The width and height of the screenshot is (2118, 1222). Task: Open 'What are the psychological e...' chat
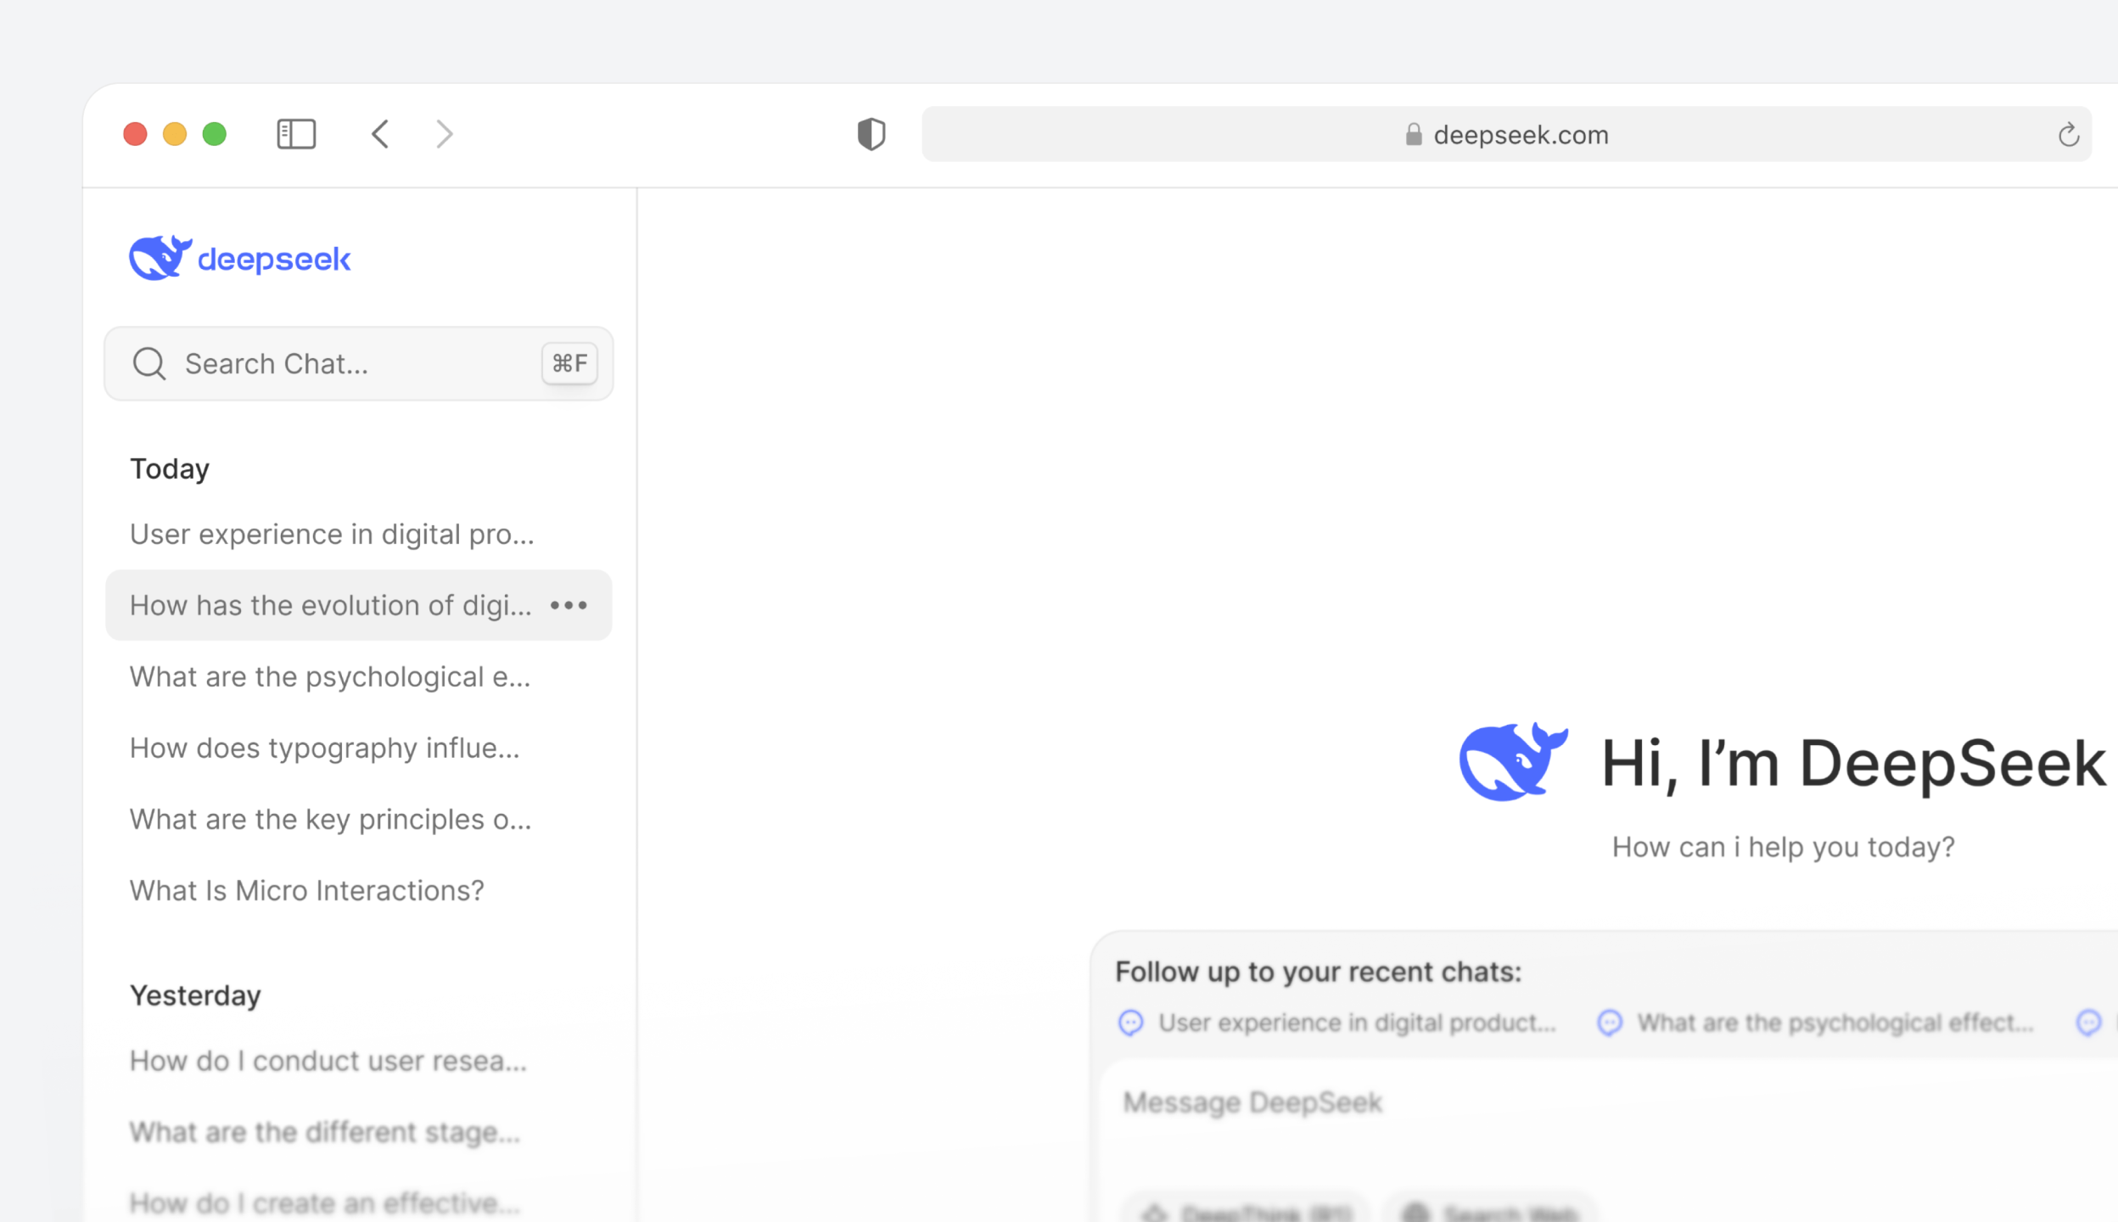coord(330,677)
